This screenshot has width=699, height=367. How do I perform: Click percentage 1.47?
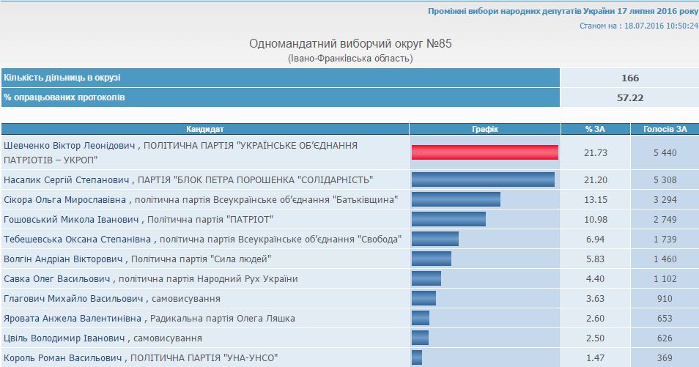595,357
